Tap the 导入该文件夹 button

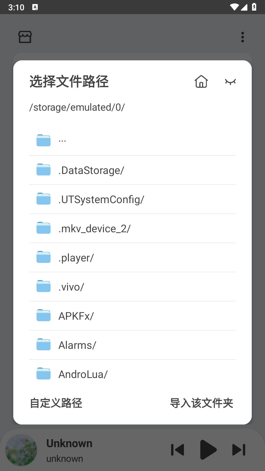tap(201, 403)
